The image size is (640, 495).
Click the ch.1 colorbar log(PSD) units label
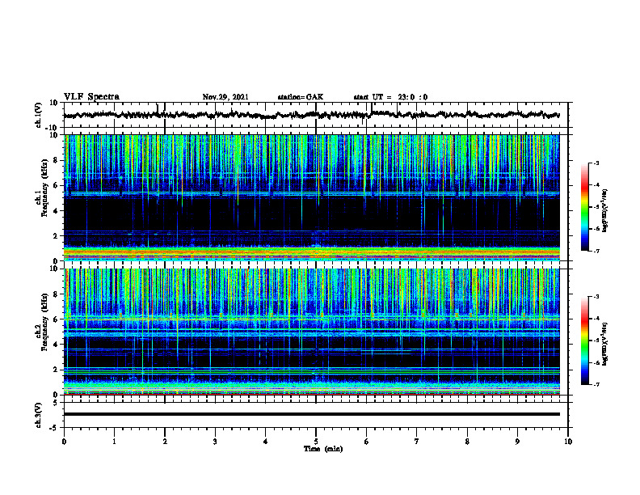point(605,211)
